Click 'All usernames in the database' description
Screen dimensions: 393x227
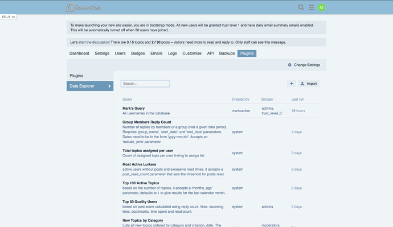pyautogui.click(x=146, y=113)
